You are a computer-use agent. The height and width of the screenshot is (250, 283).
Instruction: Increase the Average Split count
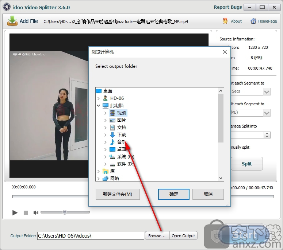267,133
